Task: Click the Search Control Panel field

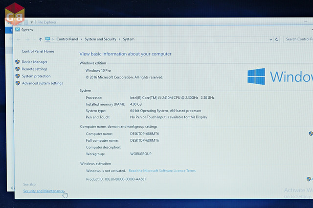Action: click(x=298, y=39)
